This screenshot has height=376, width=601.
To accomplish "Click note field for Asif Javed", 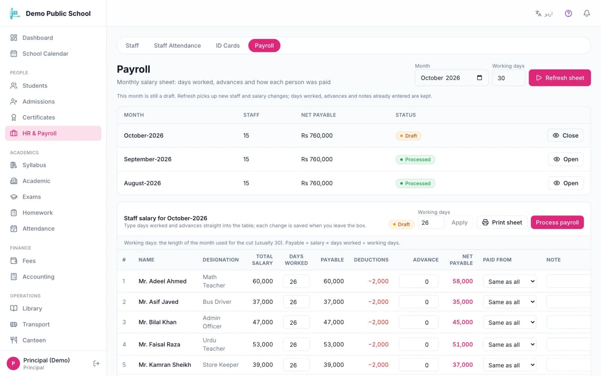I will (x=568, y=302).
